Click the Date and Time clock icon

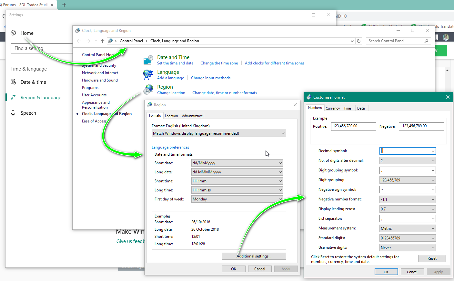[x=148, y=60]
